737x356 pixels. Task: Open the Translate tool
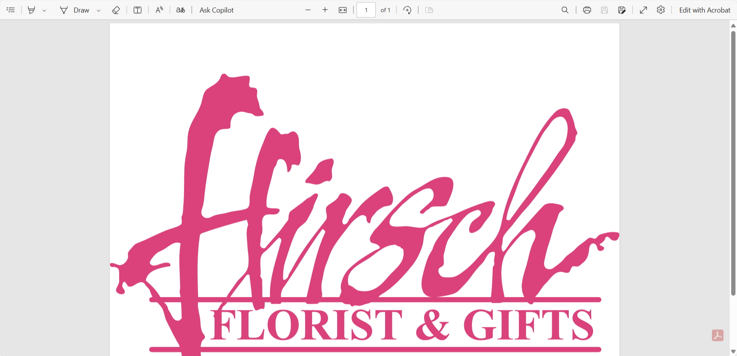coord(181,10)
